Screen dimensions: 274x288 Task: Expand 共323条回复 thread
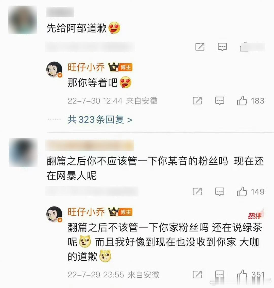100,120
